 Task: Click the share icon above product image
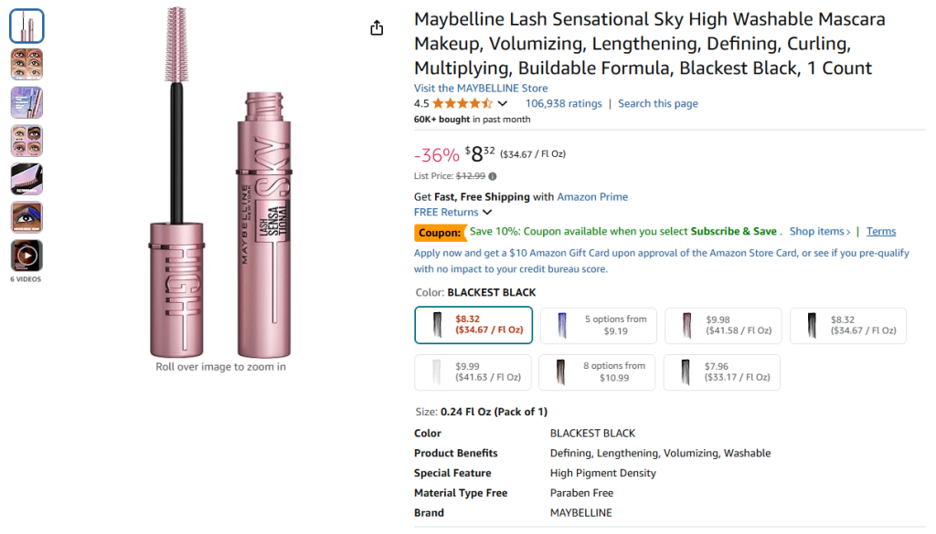click(377, 28)
